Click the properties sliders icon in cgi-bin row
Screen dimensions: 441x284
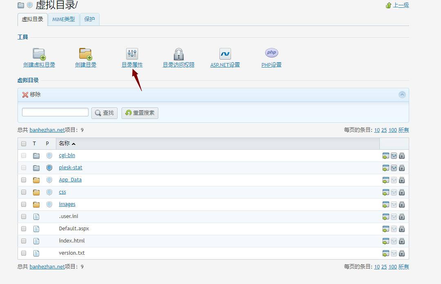tap(394, 155)
